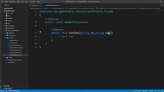Click the method symbol icon in breadcrumb
The image size is (164, 92).
[138, 8]
